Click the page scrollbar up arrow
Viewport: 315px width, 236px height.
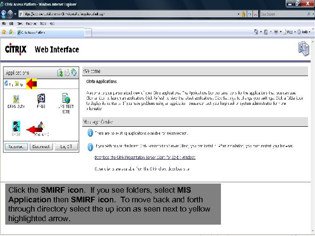[x=313, y=42]
